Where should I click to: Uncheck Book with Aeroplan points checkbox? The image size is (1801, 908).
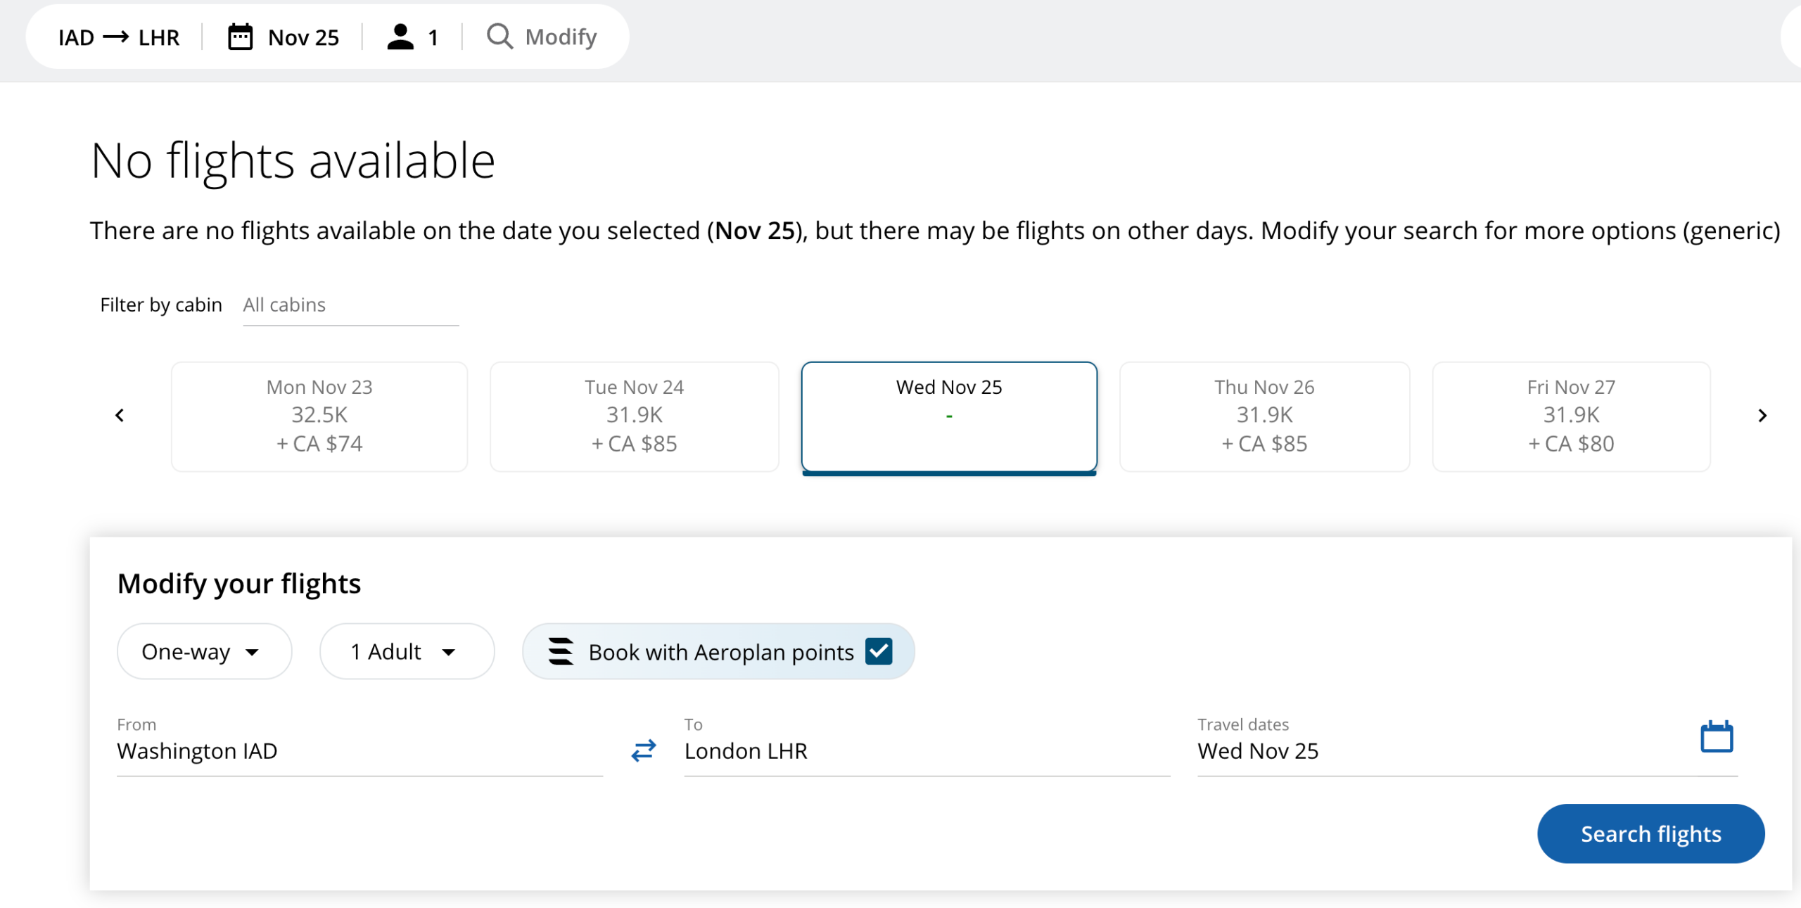click(x=879, y=651)
